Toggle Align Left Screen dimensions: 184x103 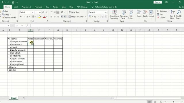point(51,17)
